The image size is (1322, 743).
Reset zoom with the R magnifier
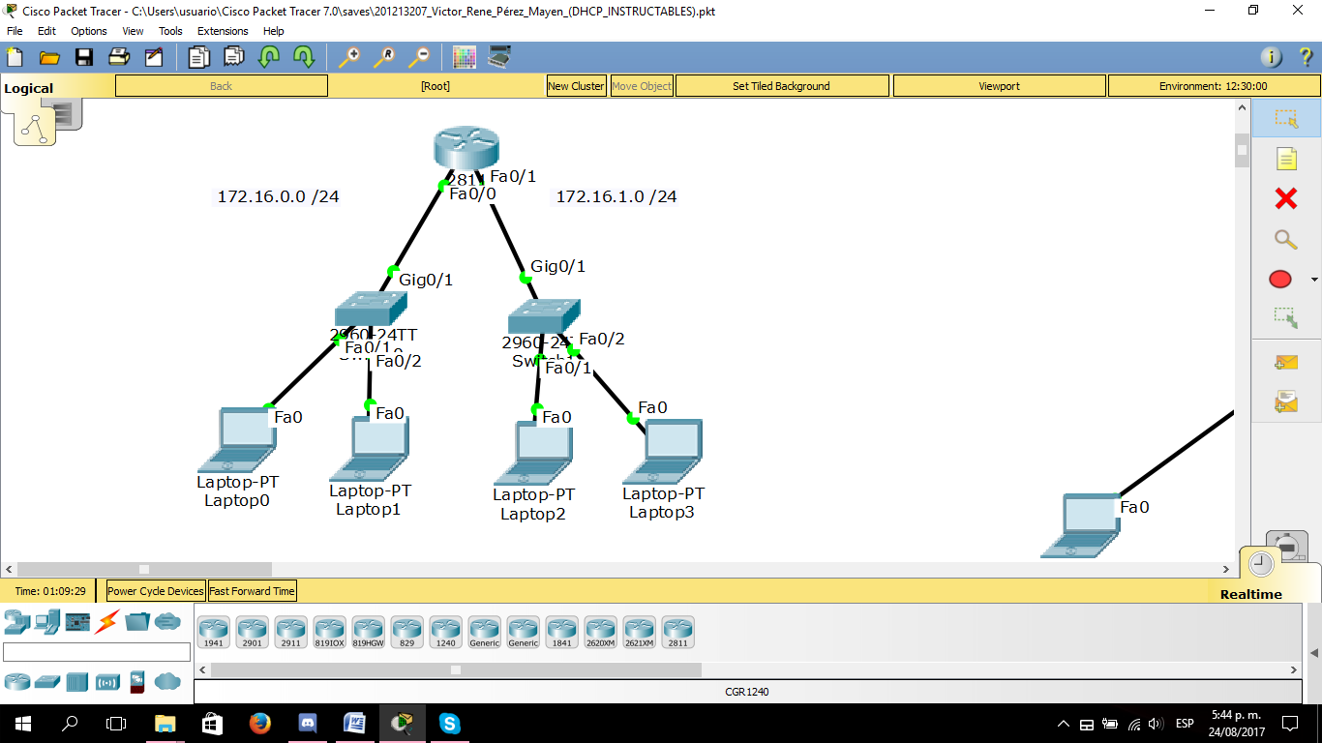383,57
